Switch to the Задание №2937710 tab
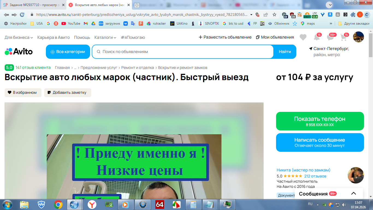 (34, 5)
